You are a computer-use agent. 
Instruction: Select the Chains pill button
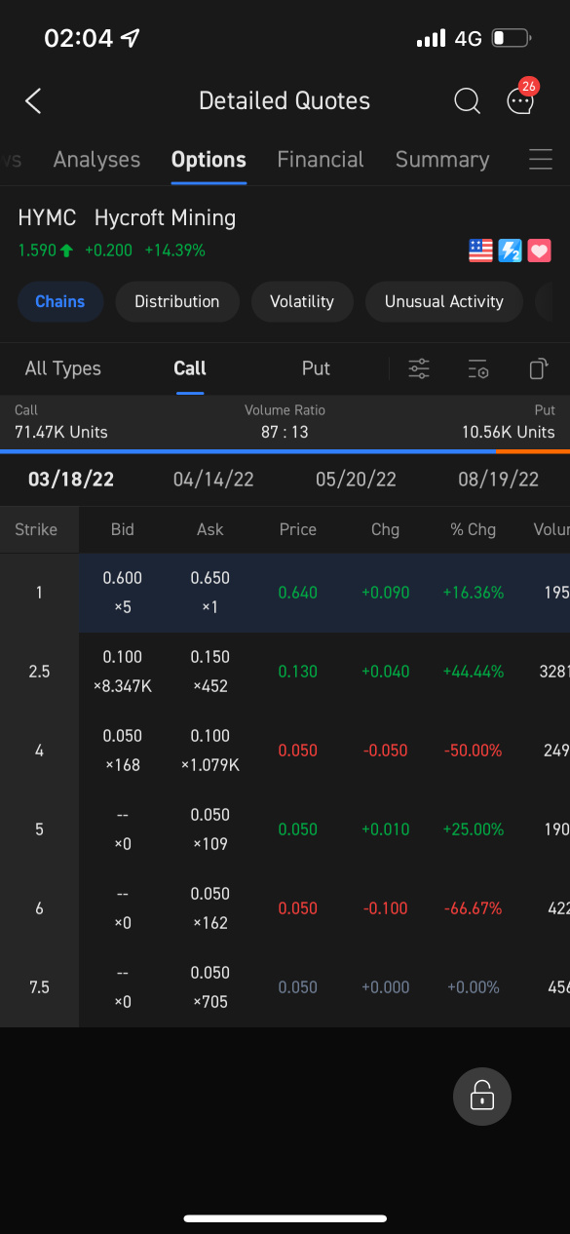(x=60, y=301)
